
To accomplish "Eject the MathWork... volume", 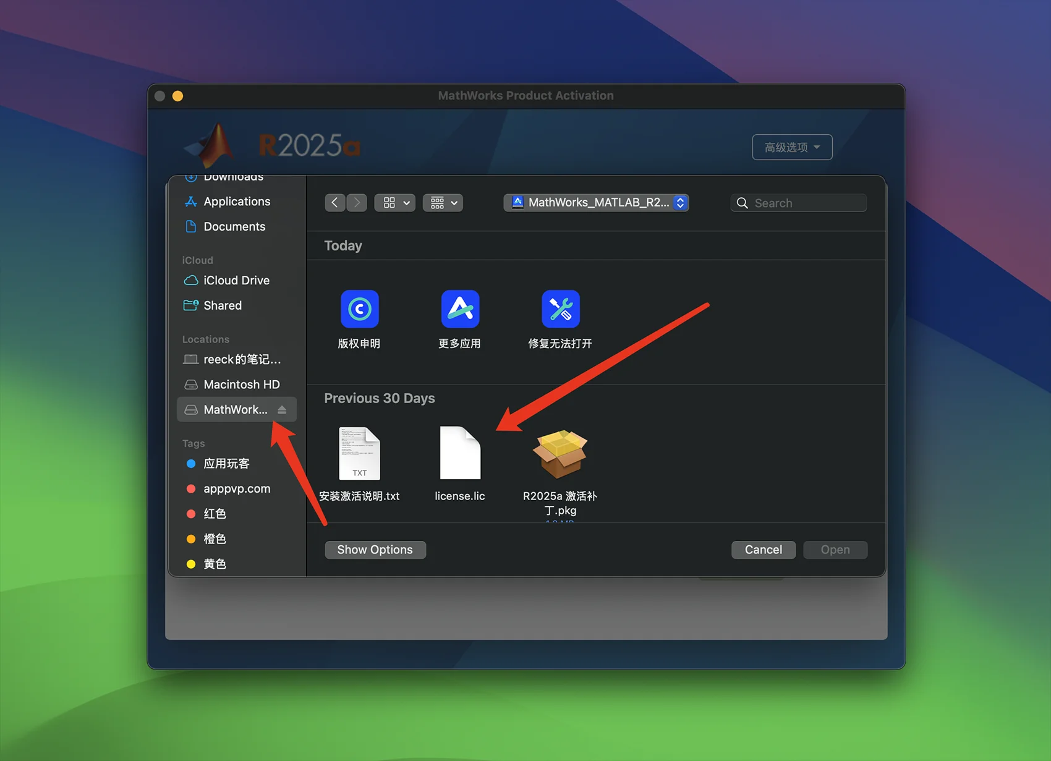I will [x=282, y=409].
